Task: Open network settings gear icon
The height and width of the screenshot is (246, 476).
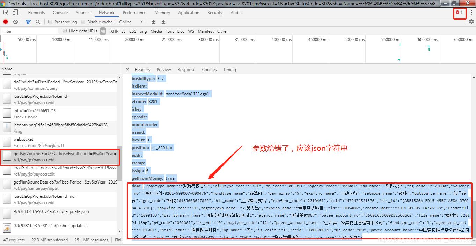Action: click(x=471, y=22)
